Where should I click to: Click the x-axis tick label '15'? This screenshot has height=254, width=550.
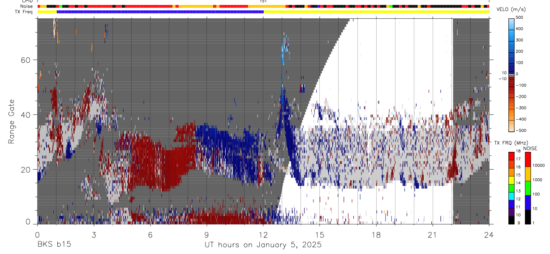tap(320, 235)
